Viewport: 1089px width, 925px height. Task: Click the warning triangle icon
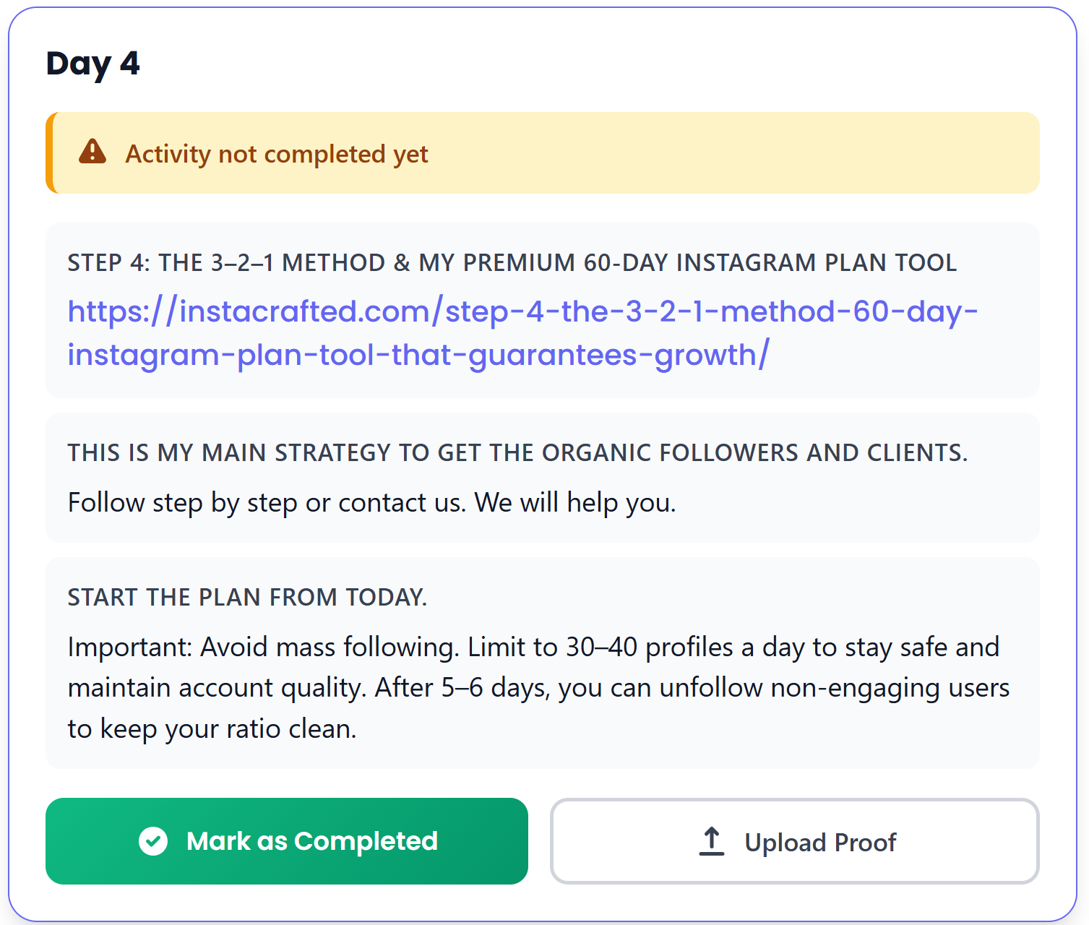click(x=92, y=152)
